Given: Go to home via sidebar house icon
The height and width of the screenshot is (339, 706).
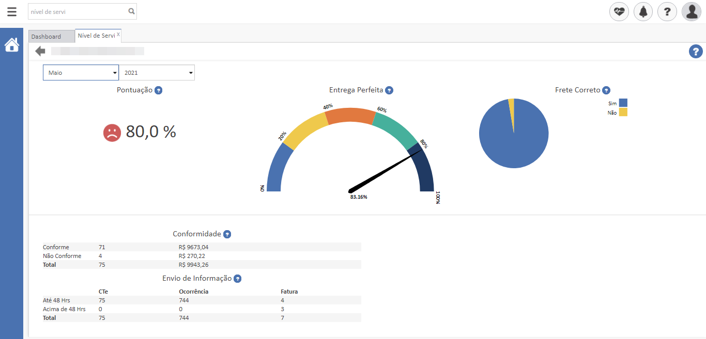Looking at the screenshot, I should pos(11,45).
